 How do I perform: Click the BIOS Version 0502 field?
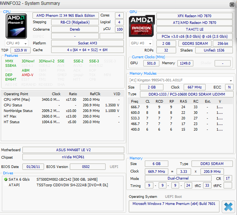coord(88,167)
